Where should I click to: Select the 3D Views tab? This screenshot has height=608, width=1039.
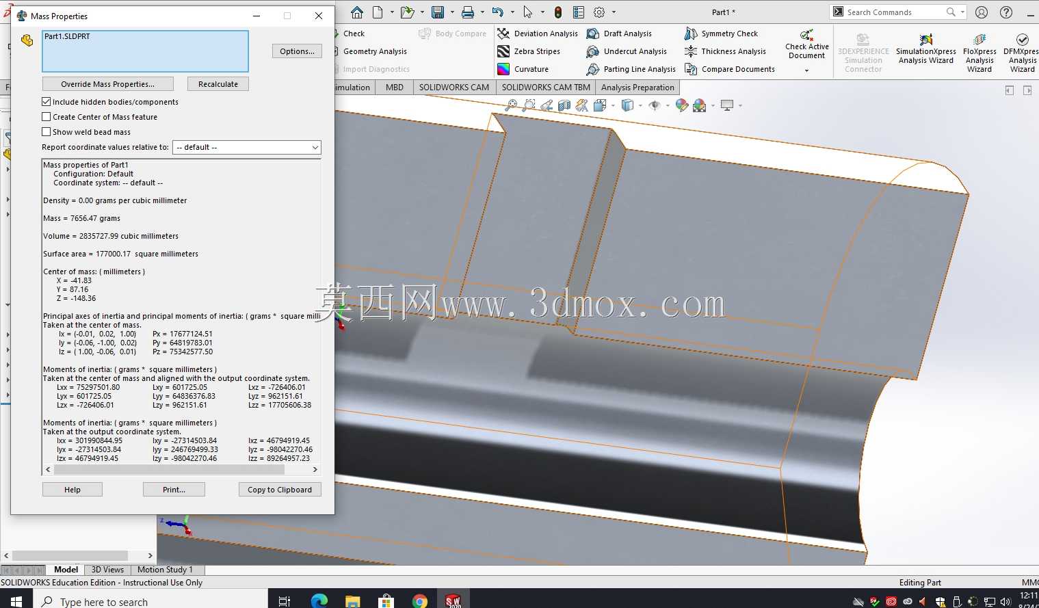click(107, 570)
